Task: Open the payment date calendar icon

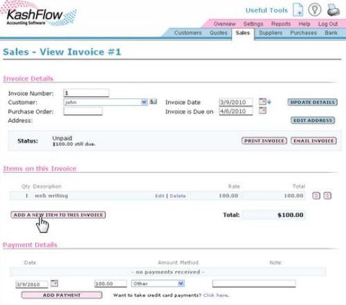Action: [x=54, y=283]
